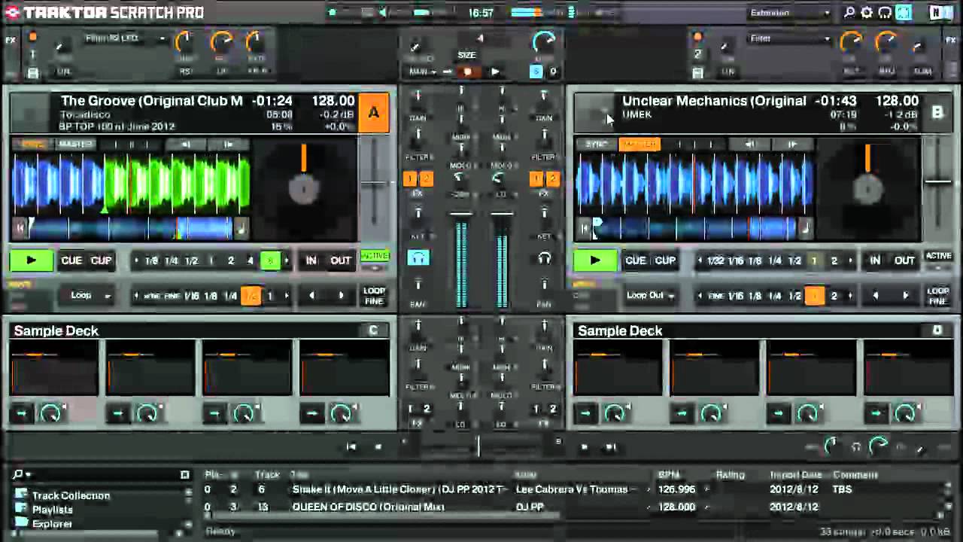963x542 pixels.
Task: Set loop OUT point on Deck B
Action: coord(904,260)
